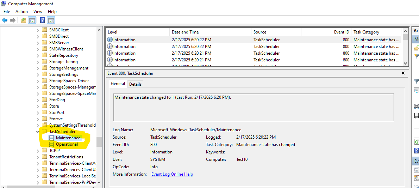
Task: Sort by the Task Category column header
Action: [376, 32]
